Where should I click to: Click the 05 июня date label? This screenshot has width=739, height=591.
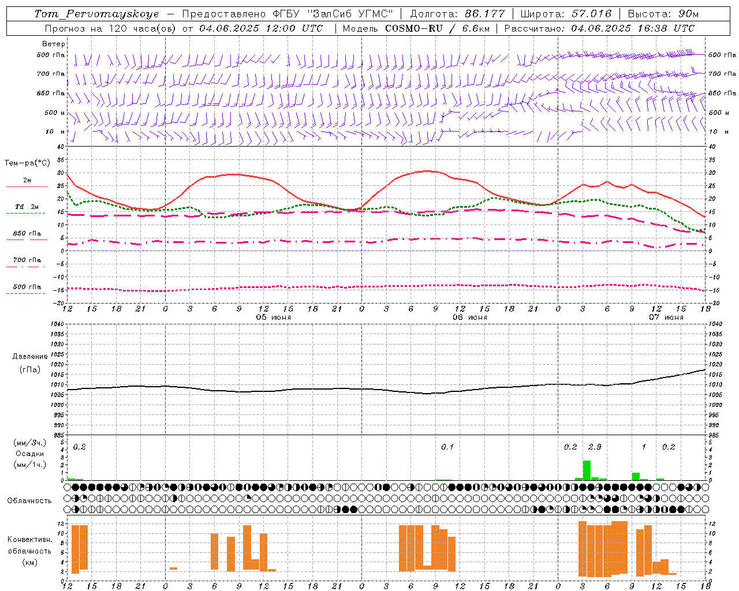tap(274, 317)
